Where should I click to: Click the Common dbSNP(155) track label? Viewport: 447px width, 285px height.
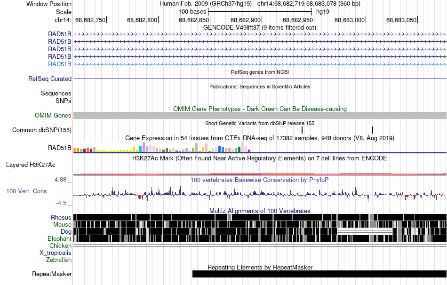point(42,130)
